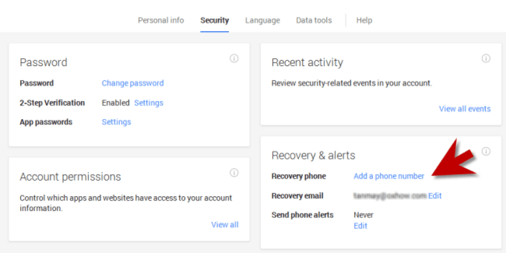This screenshot has height=253, width=506.
Task: Open App passwords Settings link
Action: 116,122
